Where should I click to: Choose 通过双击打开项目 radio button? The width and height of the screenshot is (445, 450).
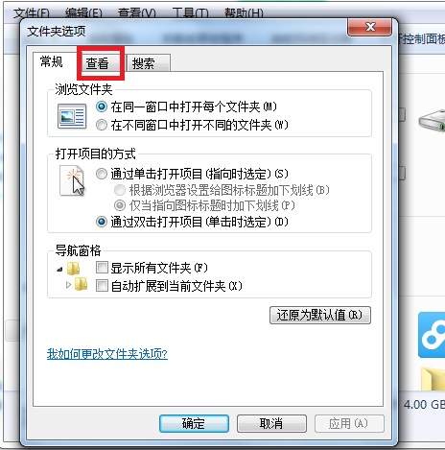tap(102, 222)
